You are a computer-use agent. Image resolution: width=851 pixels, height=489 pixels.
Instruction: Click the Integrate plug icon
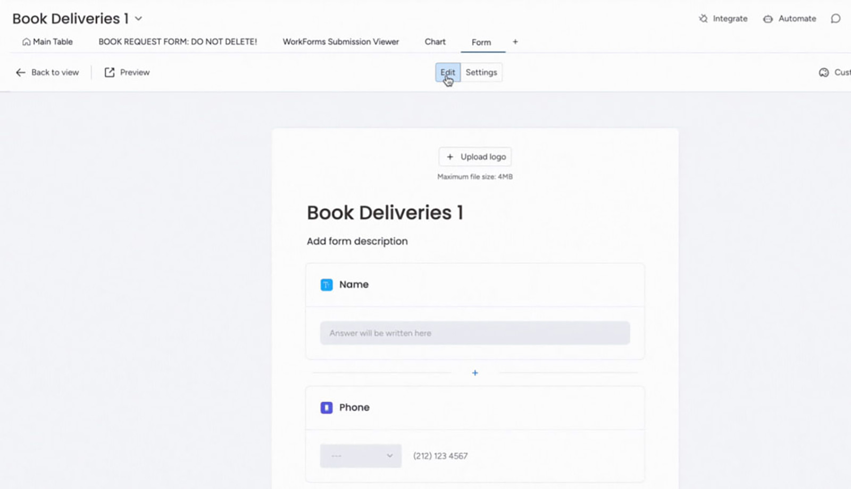[x=703, y=19]
